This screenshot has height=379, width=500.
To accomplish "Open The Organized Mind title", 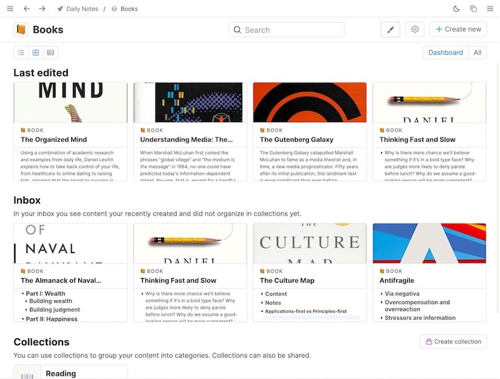I will [x=54, y=139].
